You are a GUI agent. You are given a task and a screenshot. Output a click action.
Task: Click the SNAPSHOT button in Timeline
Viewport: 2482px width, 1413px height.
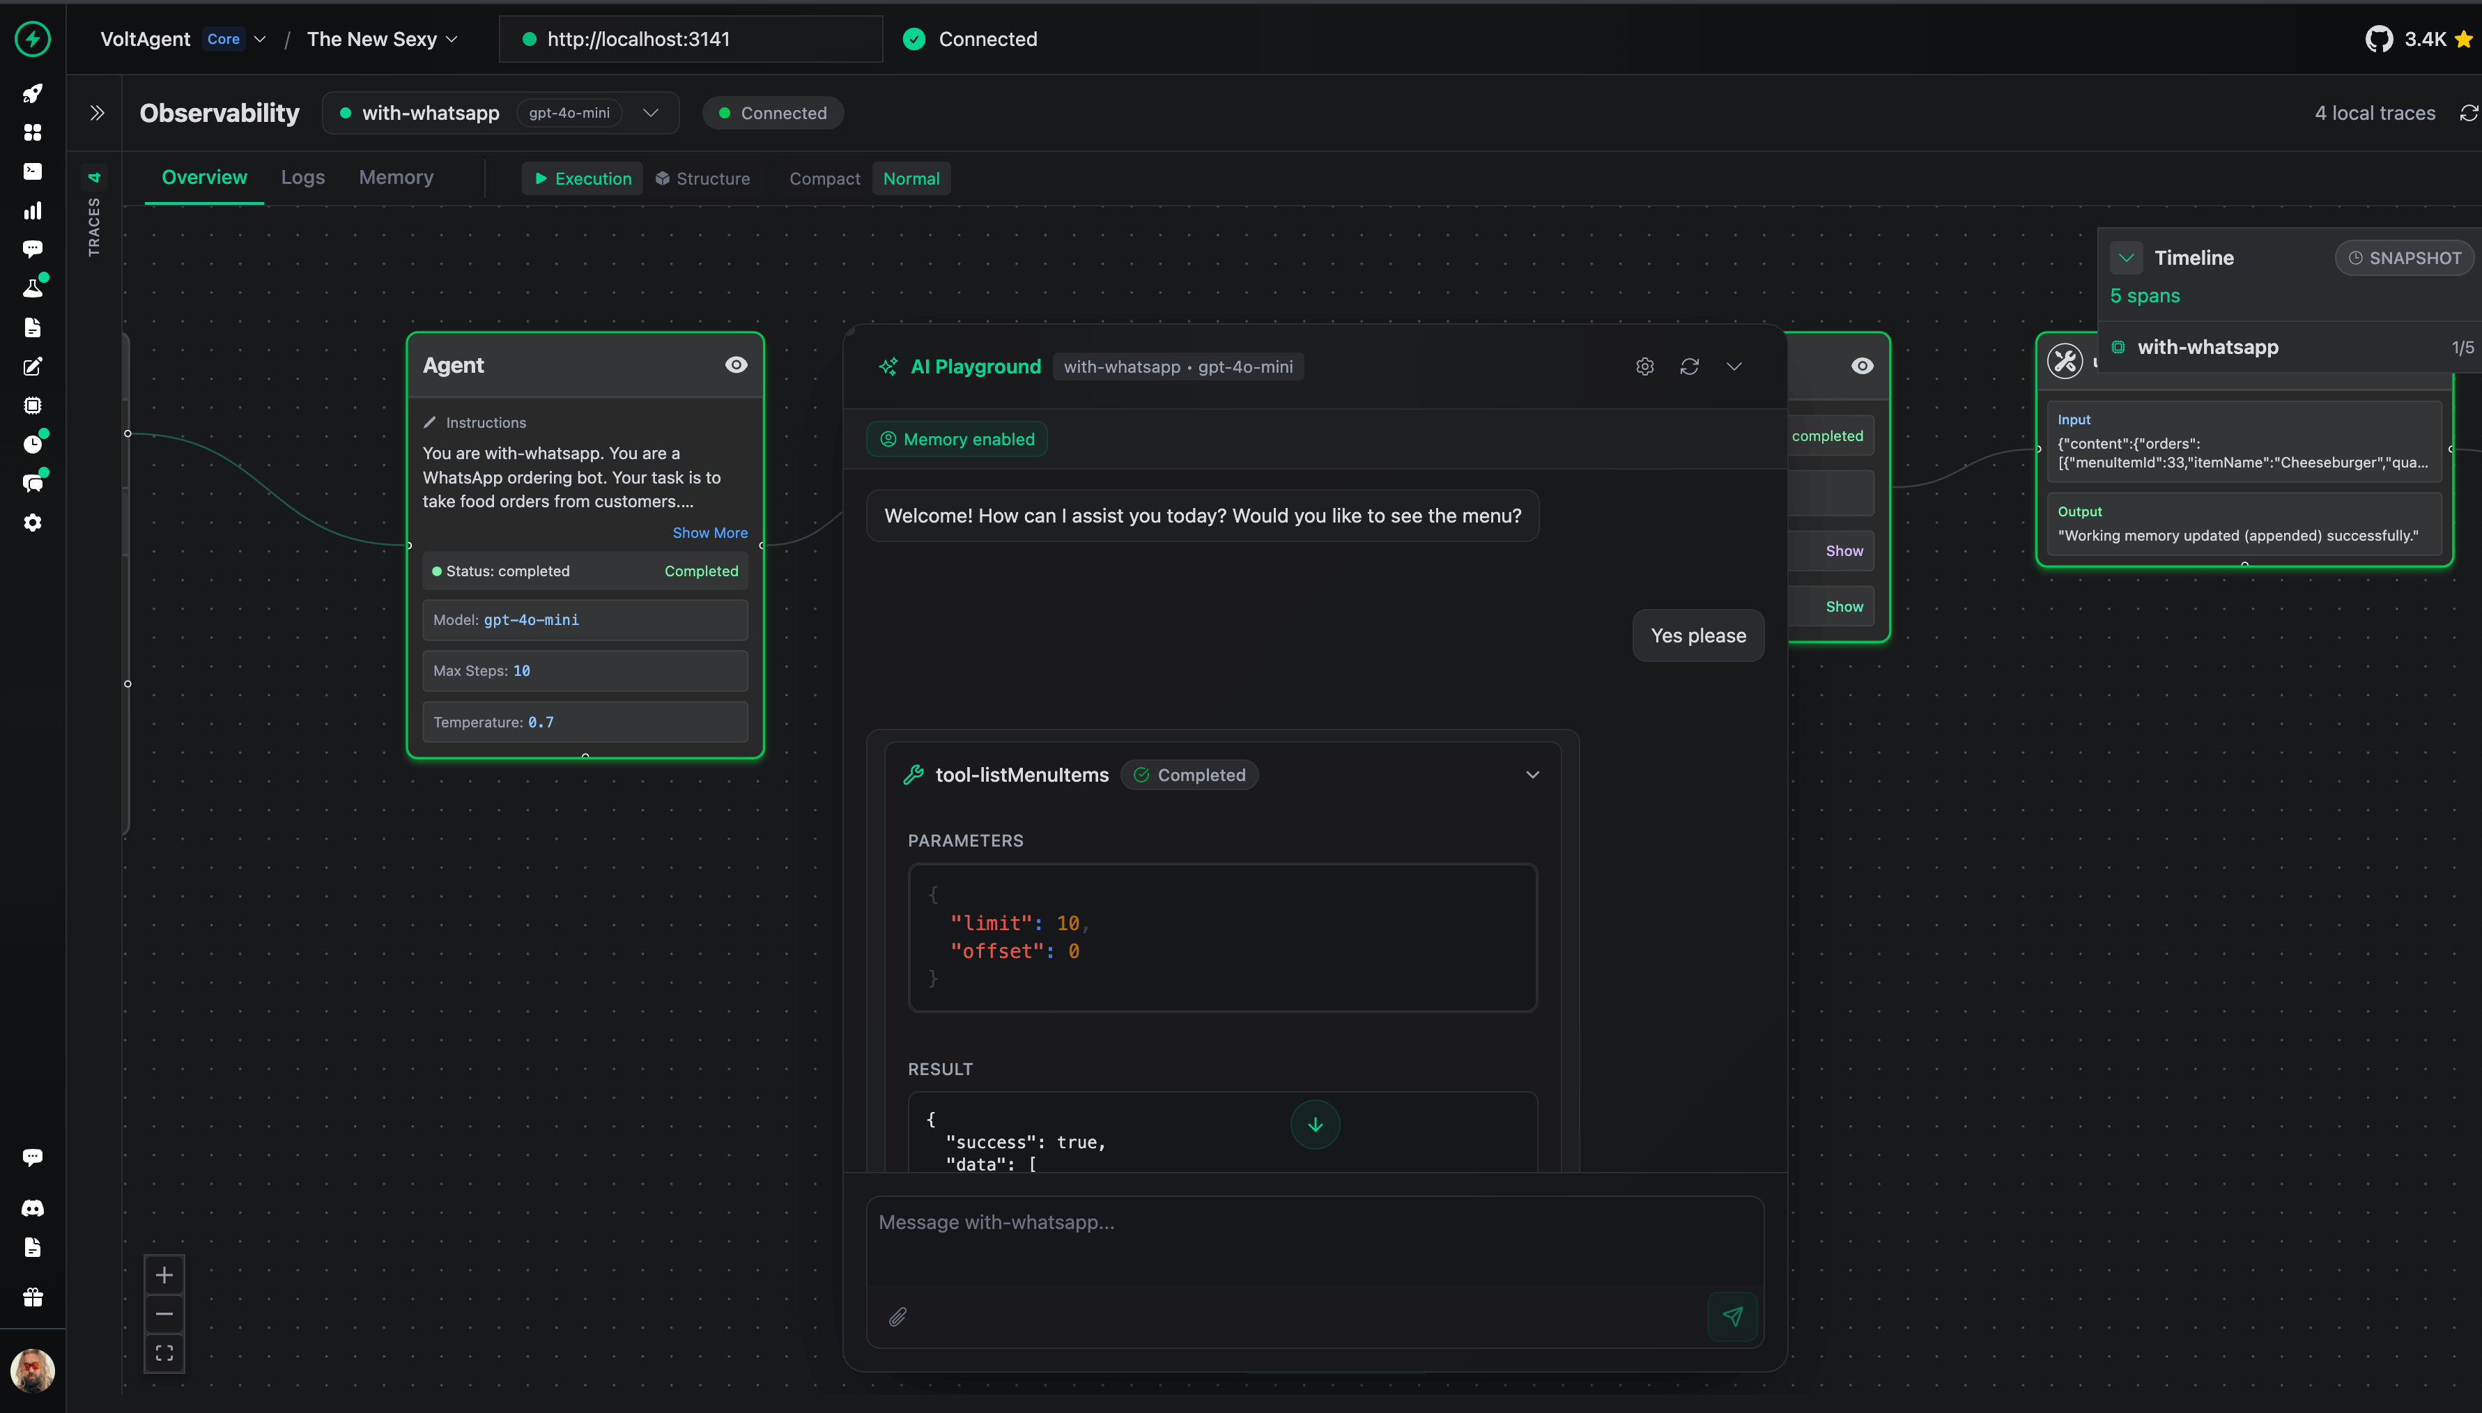point(2403,258)
